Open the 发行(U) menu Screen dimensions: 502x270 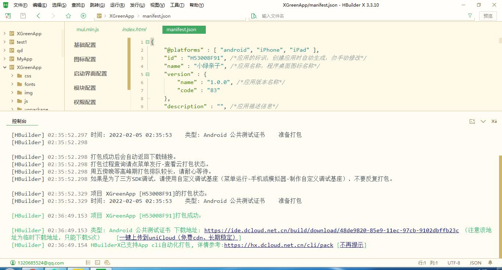137,5
